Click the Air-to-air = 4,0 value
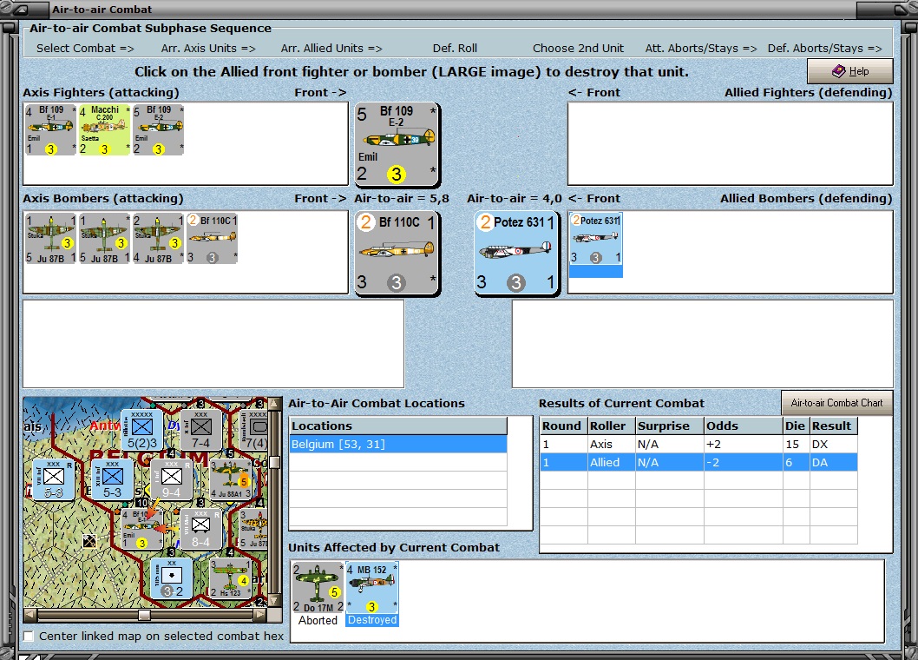This screenshot has height=660, width=918. 514,198
